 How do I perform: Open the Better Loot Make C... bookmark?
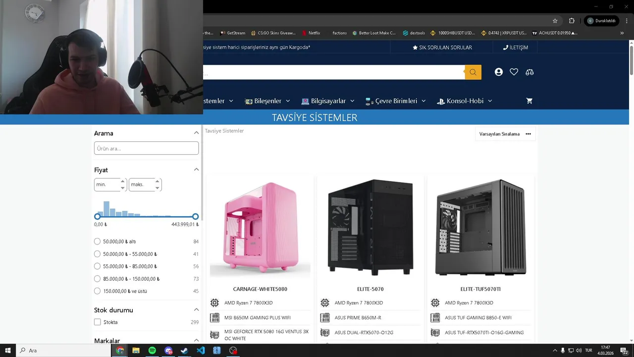374,33
